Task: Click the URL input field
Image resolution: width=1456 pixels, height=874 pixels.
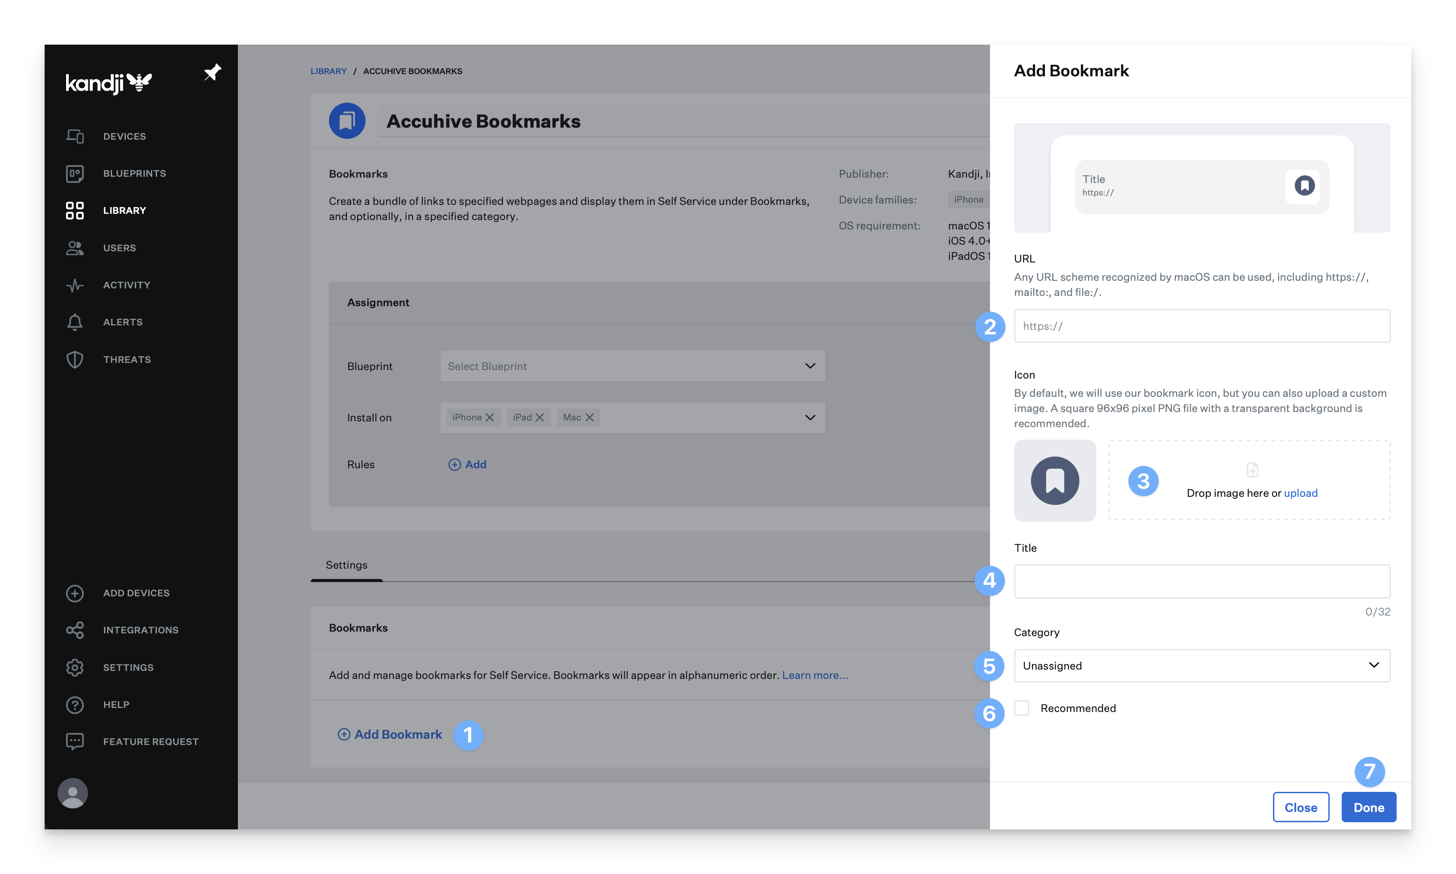Action: (1202, 325)
